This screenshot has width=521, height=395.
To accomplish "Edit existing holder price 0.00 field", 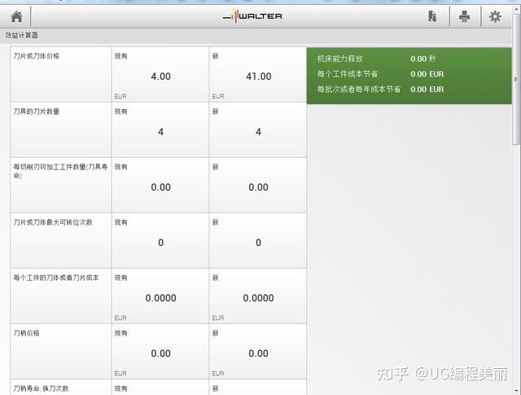I will coord(160,352).
